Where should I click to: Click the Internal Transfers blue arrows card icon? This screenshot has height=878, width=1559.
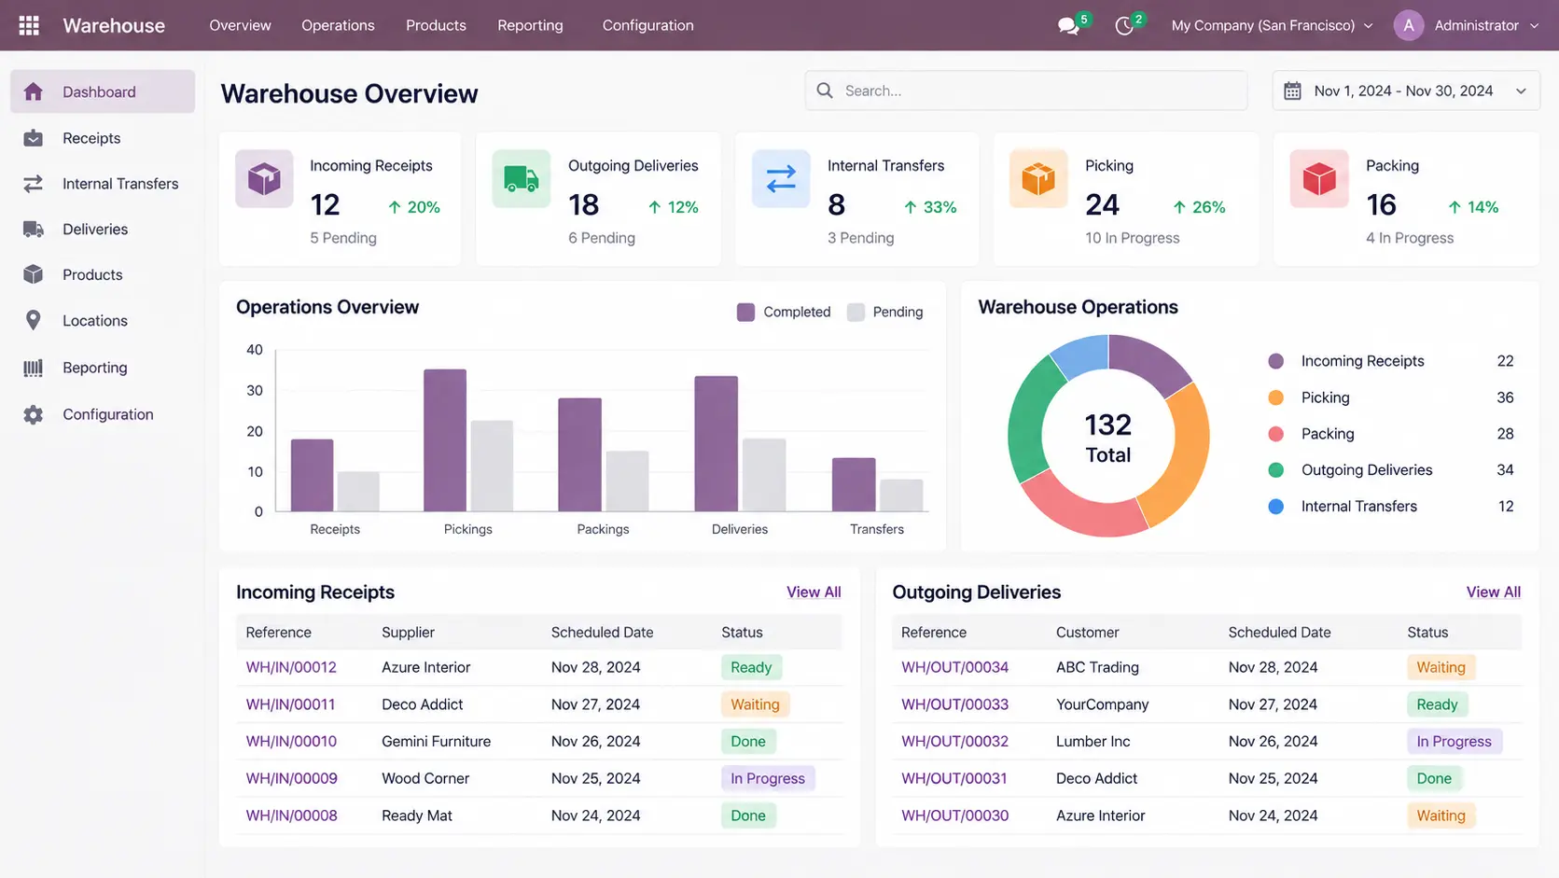[781, 178]
